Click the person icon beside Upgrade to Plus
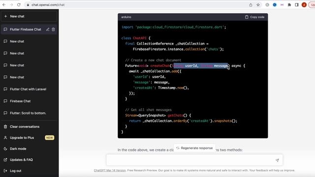 coord(5,138)
